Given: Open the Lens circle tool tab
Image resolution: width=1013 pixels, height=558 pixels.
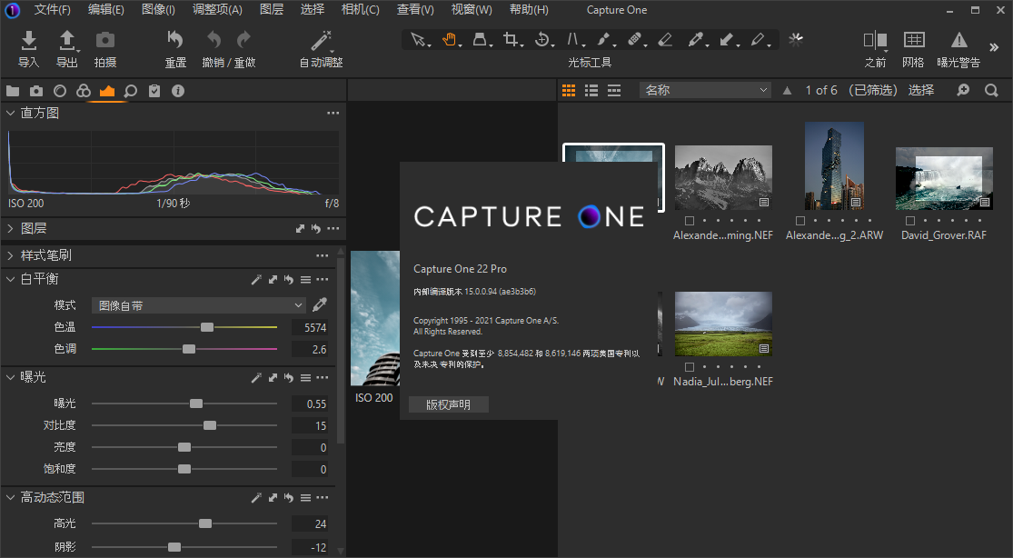Looking at the screenshot, I should (60, 91).
